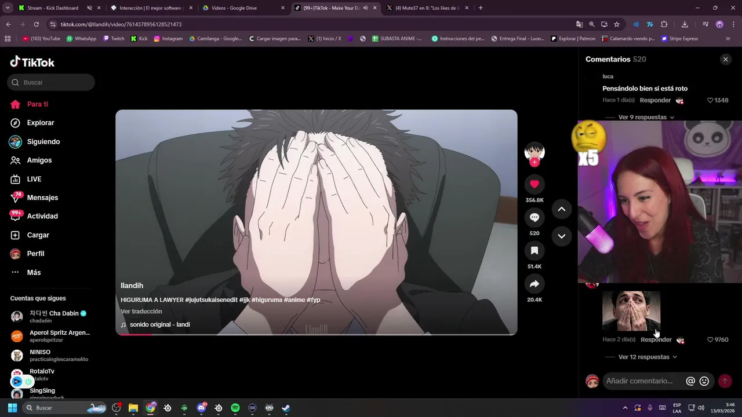
Task: Reply to luca's comment via Responder
Action: [x=655, y=100]
